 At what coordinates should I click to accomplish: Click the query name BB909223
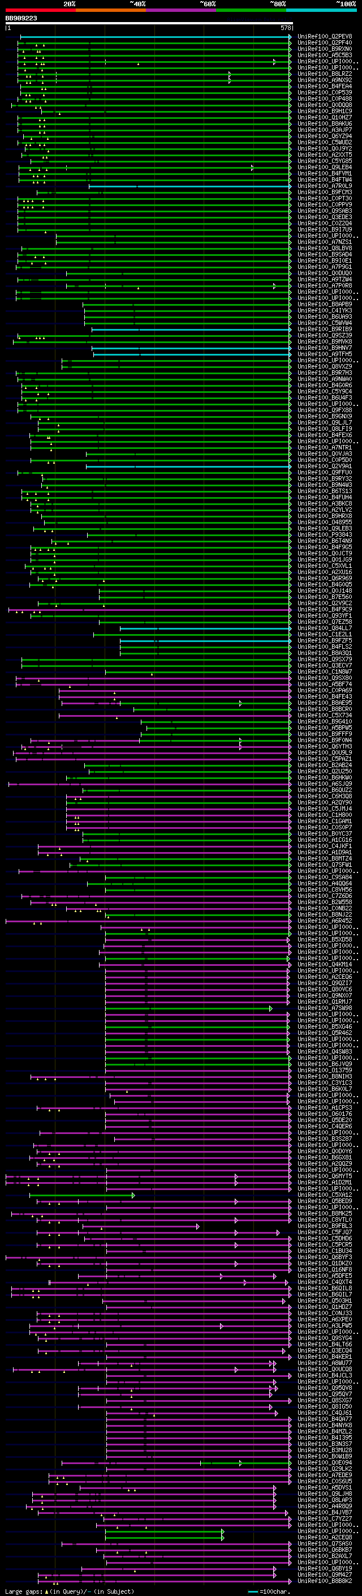click(21, 18)
